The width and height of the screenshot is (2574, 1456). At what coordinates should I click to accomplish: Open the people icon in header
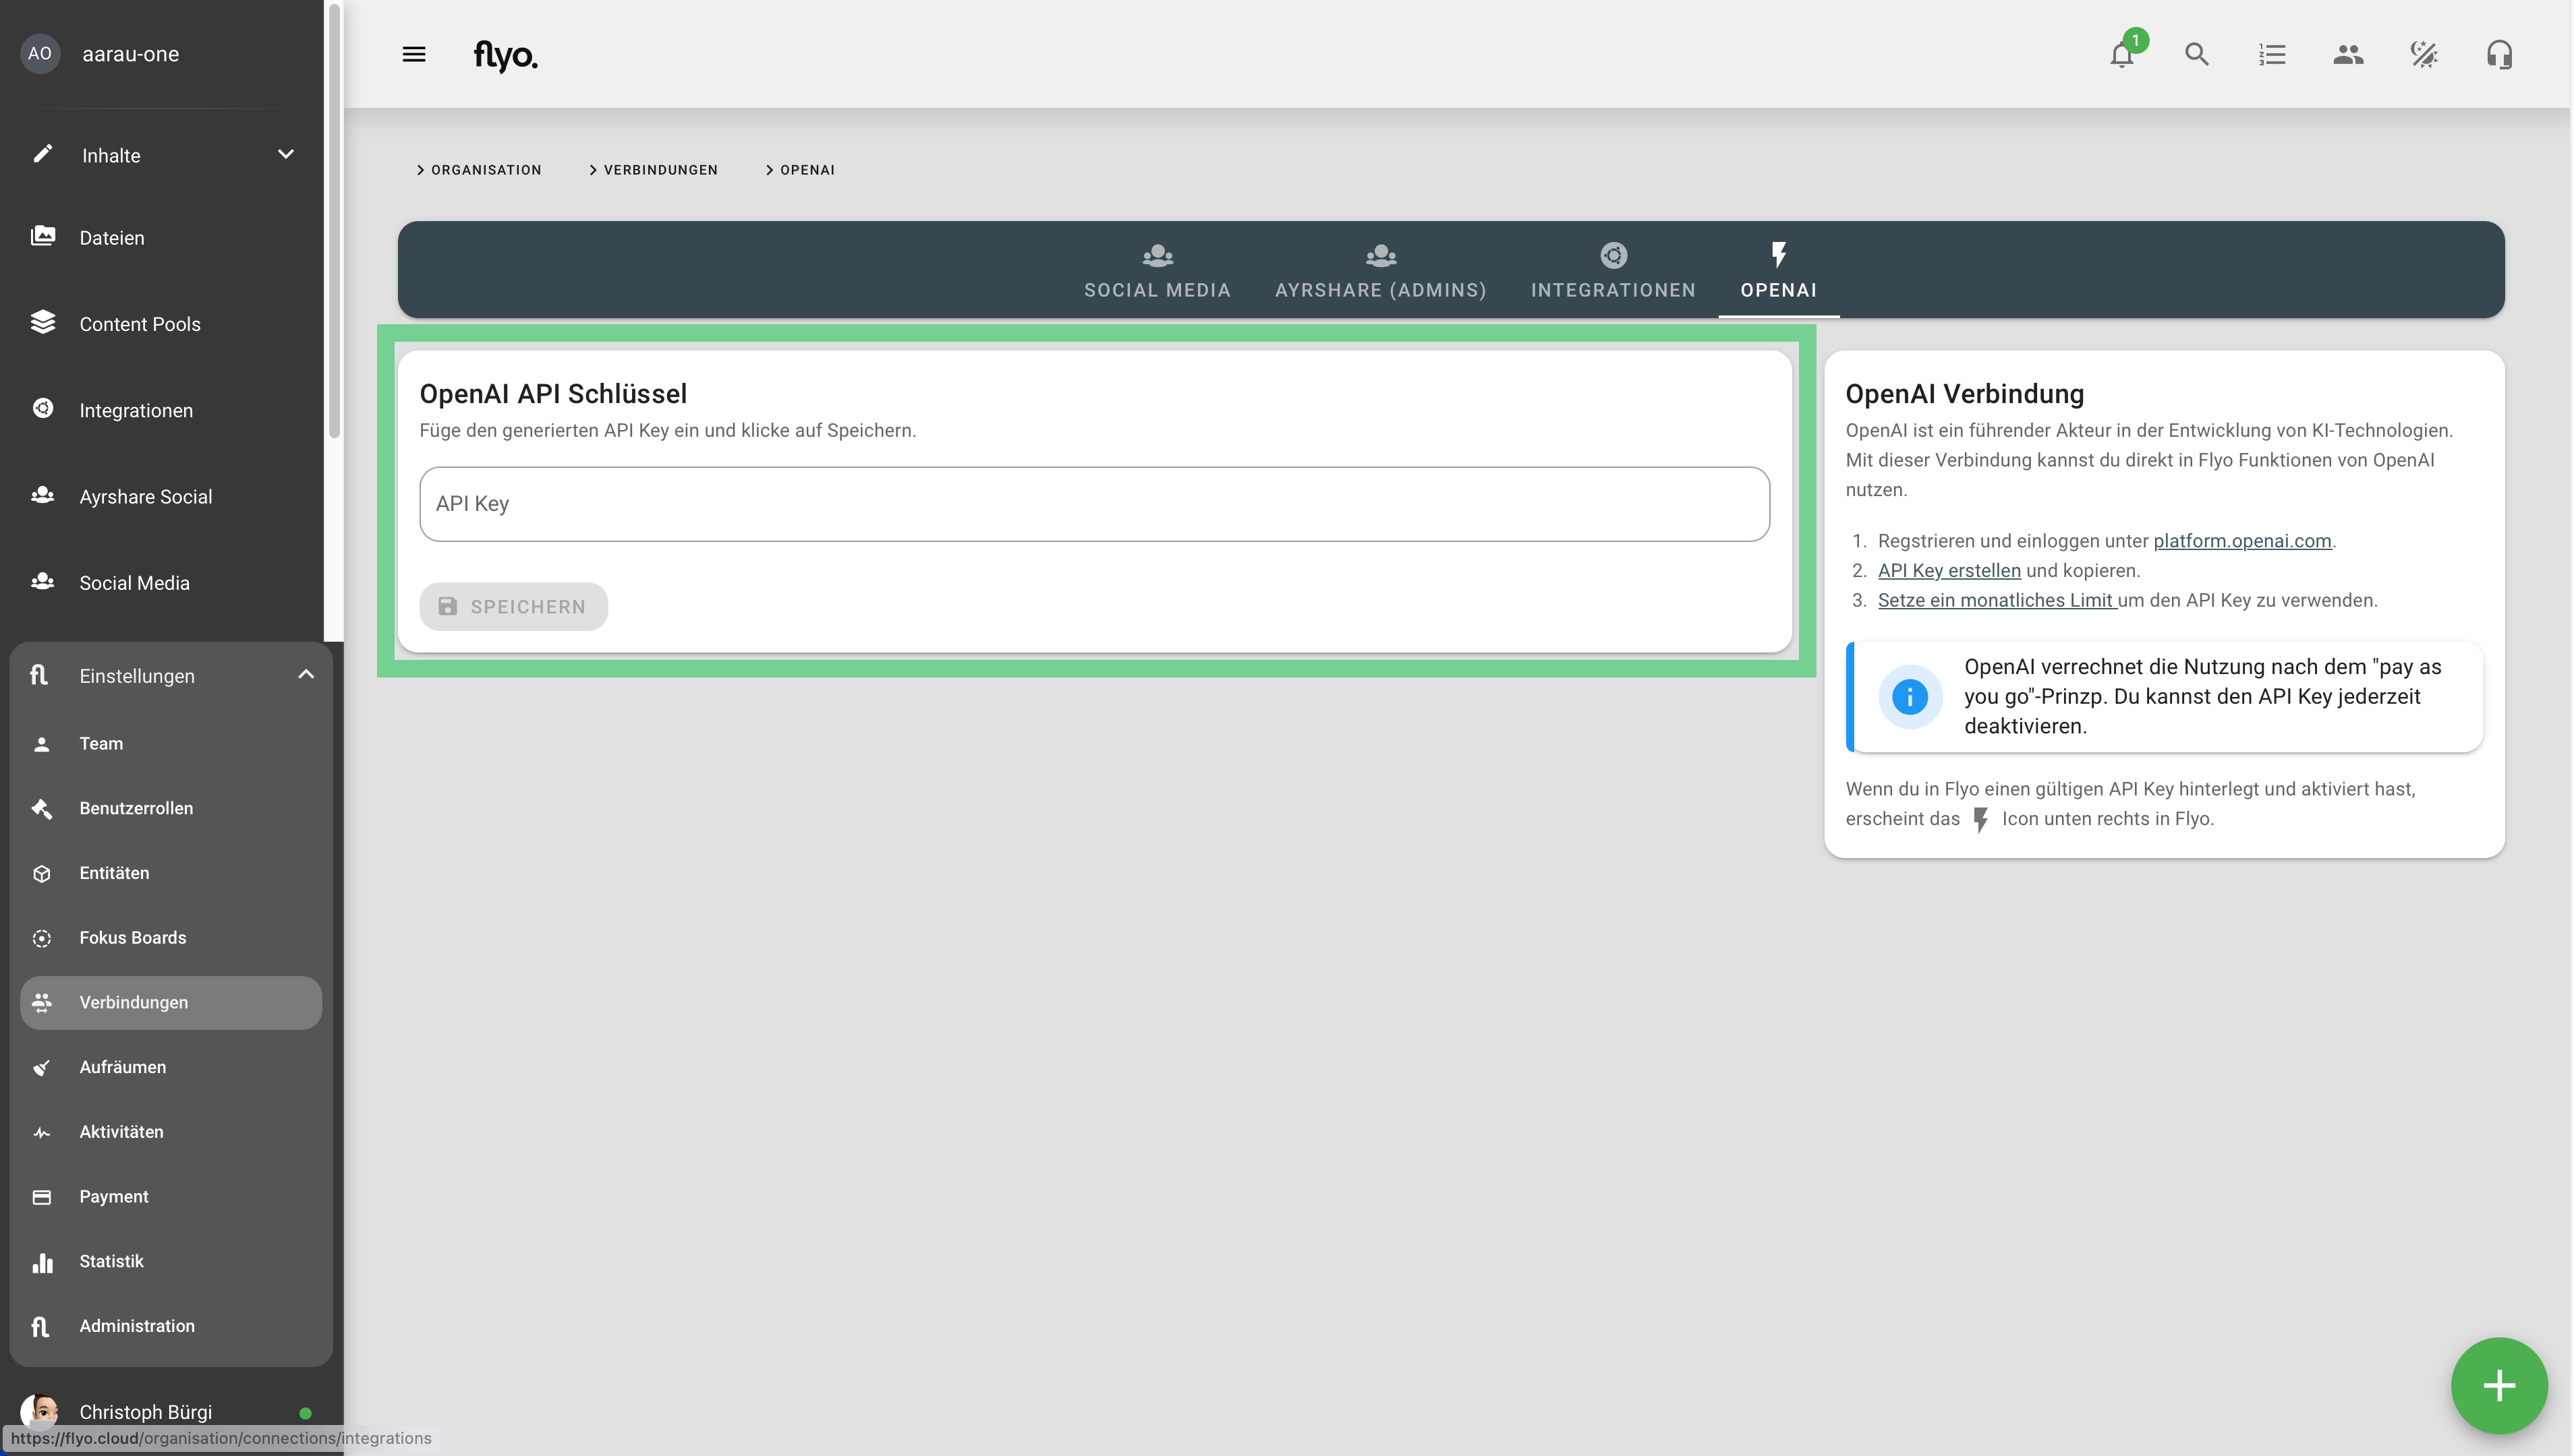point(2348,54)
